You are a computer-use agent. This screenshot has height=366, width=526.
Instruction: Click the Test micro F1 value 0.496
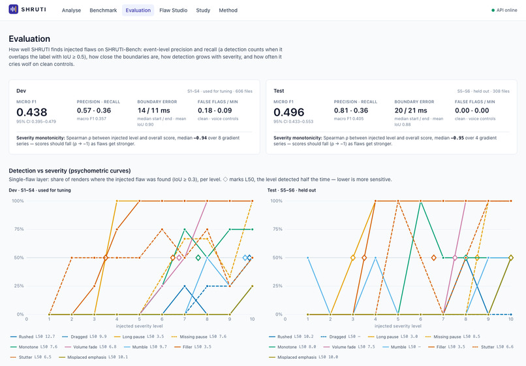click(289, 112)
